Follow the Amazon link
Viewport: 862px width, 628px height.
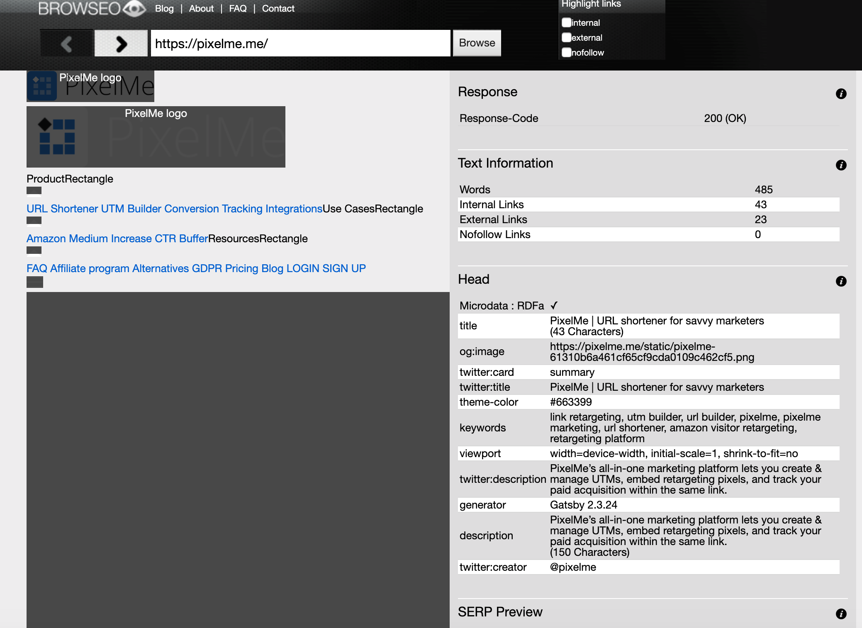point(46,239)
